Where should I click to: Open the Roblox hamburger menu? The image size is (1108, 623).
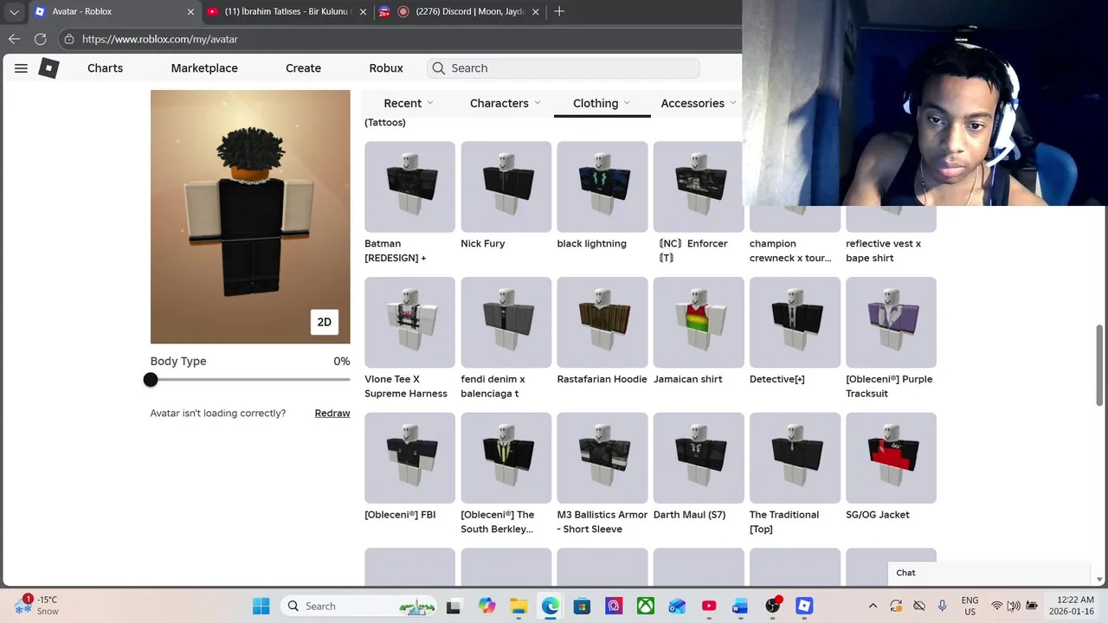click(21, 68)
